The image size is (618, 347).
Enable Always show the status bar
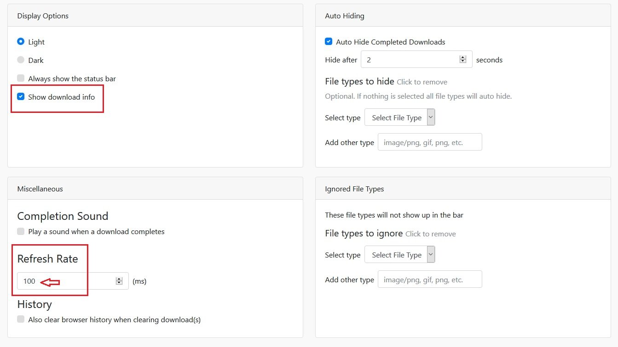pyautogui.click(x=21, y=78)
